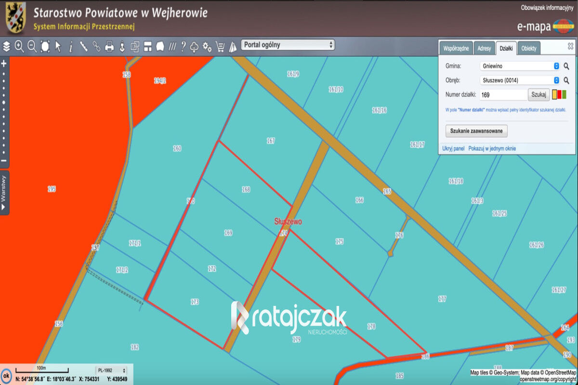
Task: Click the question mark help icon
Action: point(183,46)
